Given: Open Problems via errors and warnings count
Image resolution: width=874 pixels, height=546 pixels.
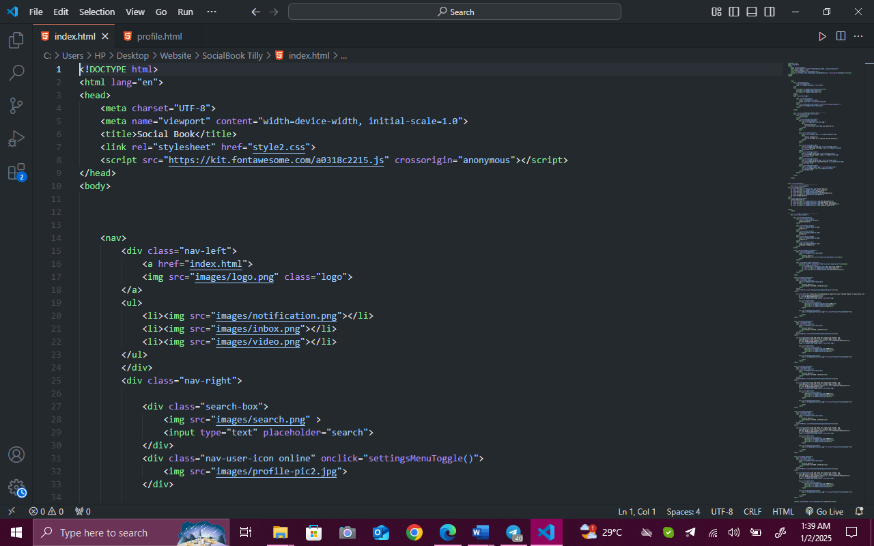Looking at the screenshot, I should click(x=46, y=511).
